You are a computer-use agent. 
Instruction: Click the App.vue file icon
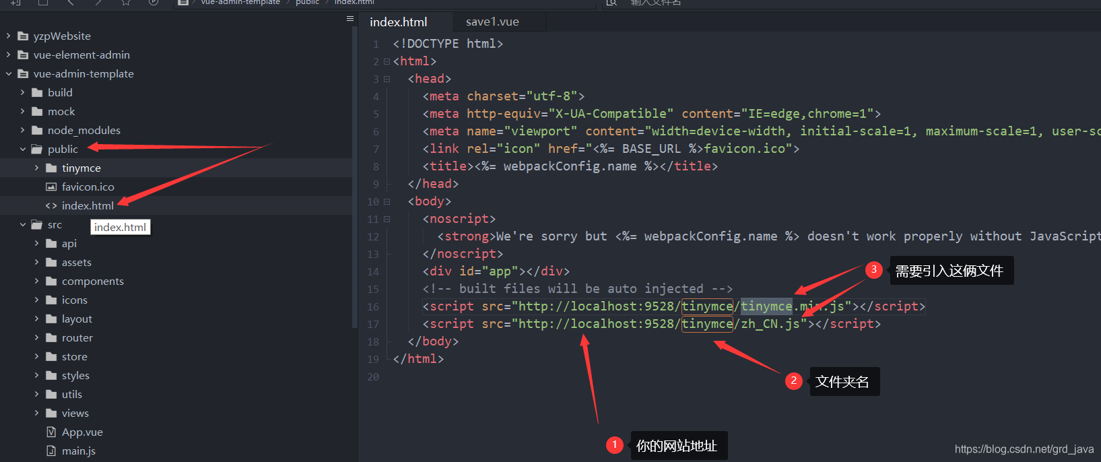[51, 432]
